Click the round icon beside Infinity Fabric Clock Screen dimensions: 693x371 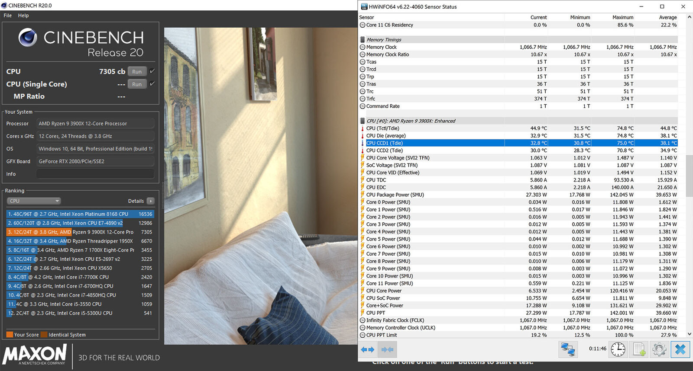(363, 320)
